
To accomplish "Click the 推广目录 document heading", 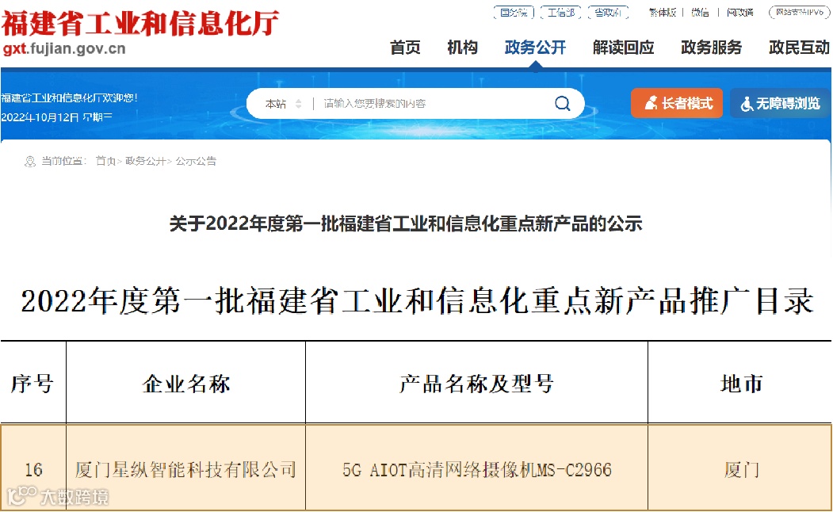I will click(417, 301).
